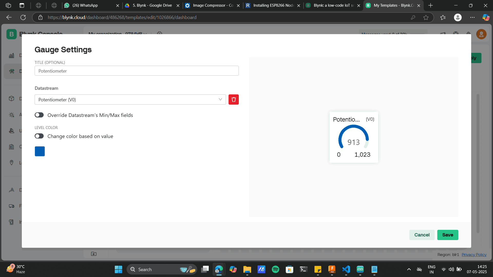This screenshot has height=277, width=493.
Task: Open weather widget showing 30°C Haze
Action: [x=16, y=269]
